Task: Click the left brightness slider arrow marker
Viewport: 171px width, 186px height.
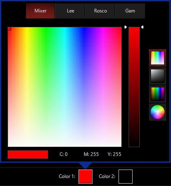Action: tap(126, 27)
